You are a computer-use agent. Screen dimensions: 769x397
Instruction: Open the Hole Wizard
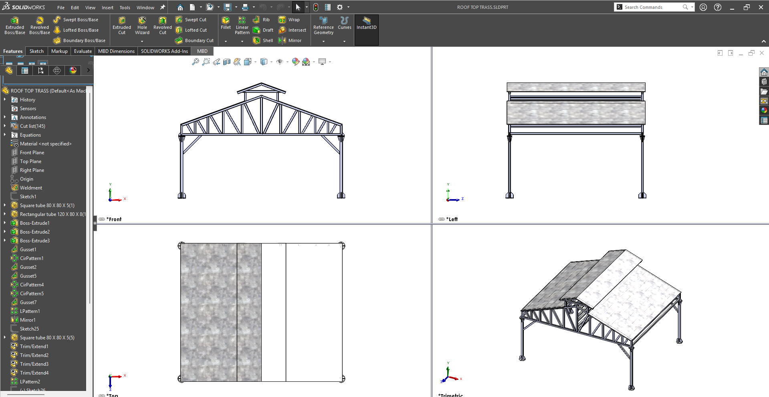coord(142,26)
